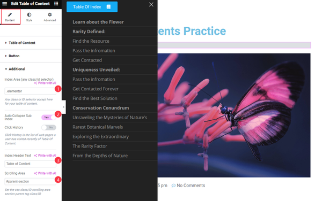Click the Index Header Text input field
Viewport: 322px width, 201px height.
click(31, 164)
